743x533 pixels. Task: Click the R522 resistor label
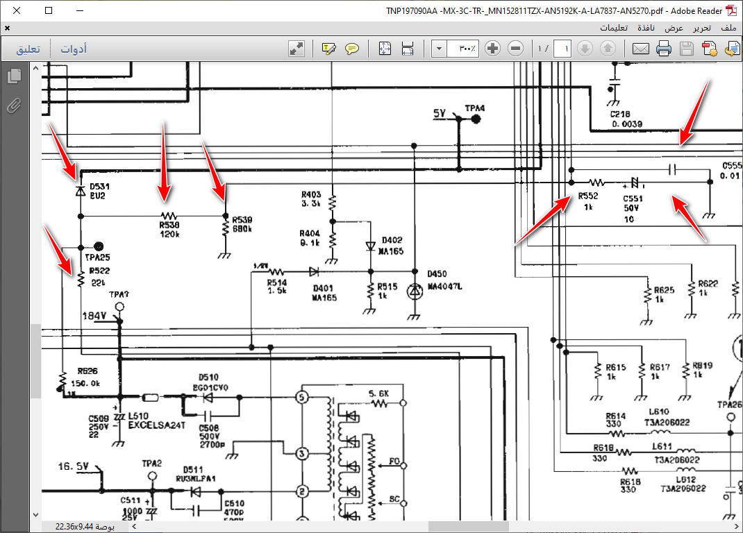[x=99, y=276]
